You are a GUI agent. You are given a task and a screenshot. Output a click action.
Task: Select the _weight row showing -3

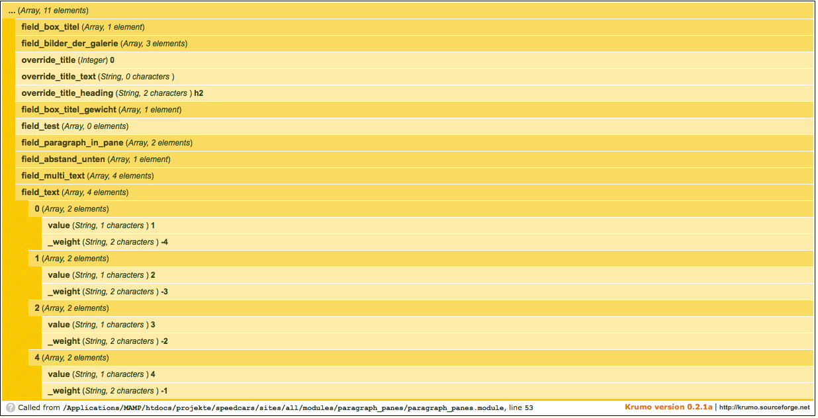coord(428,292)
